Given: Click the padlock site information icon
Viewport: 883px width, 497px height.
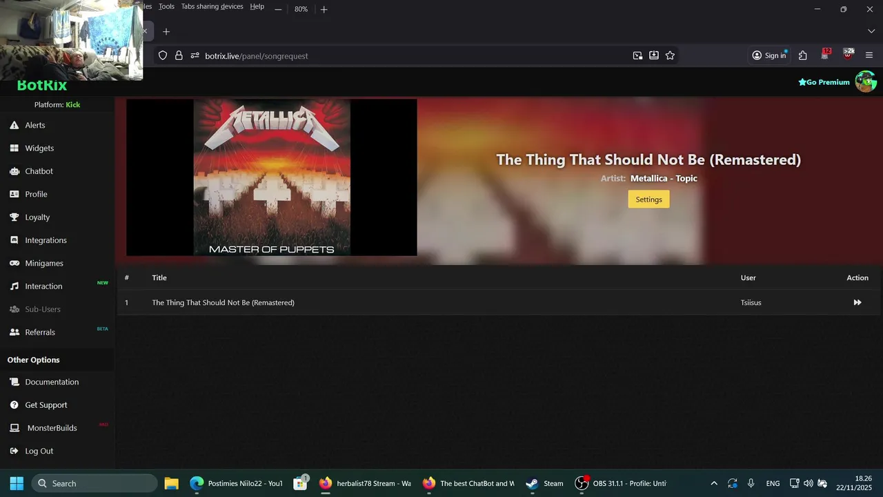Looking at the screenshot, I should coord(179,56).
